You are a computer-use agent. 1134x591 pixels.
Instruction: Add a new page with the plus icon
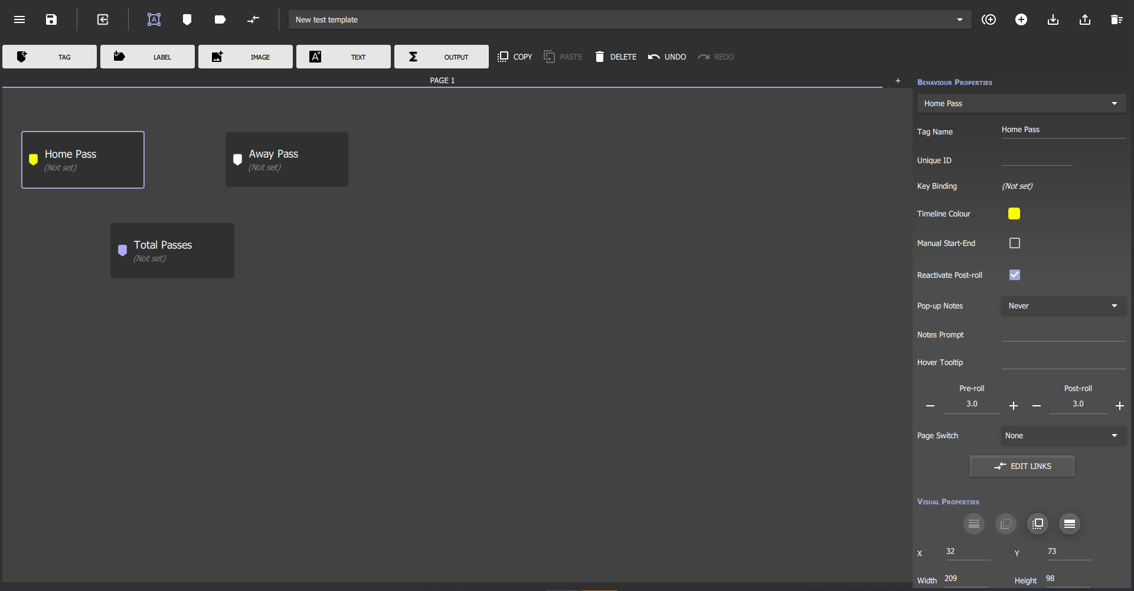[x=898, y=81]
